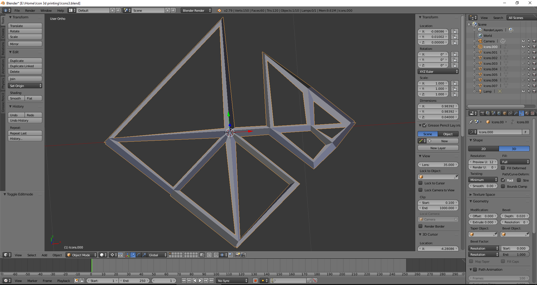The height and width of the screenshot is (285, 537).
Task: Click the rotate manipulator arc icon
Action: [138, 255]
